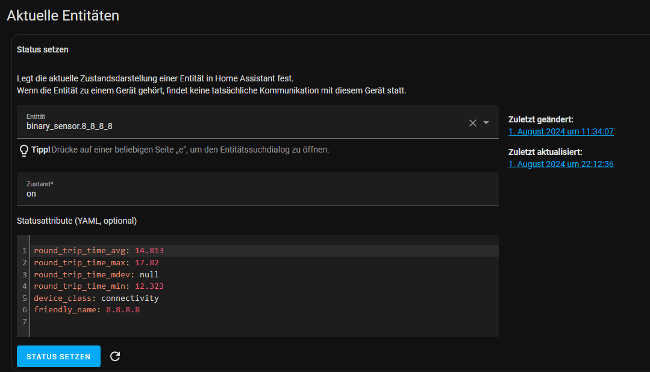Click the Aktuelle Entitäten heading
The image size is (650, 372).
[x=63, y=16]
